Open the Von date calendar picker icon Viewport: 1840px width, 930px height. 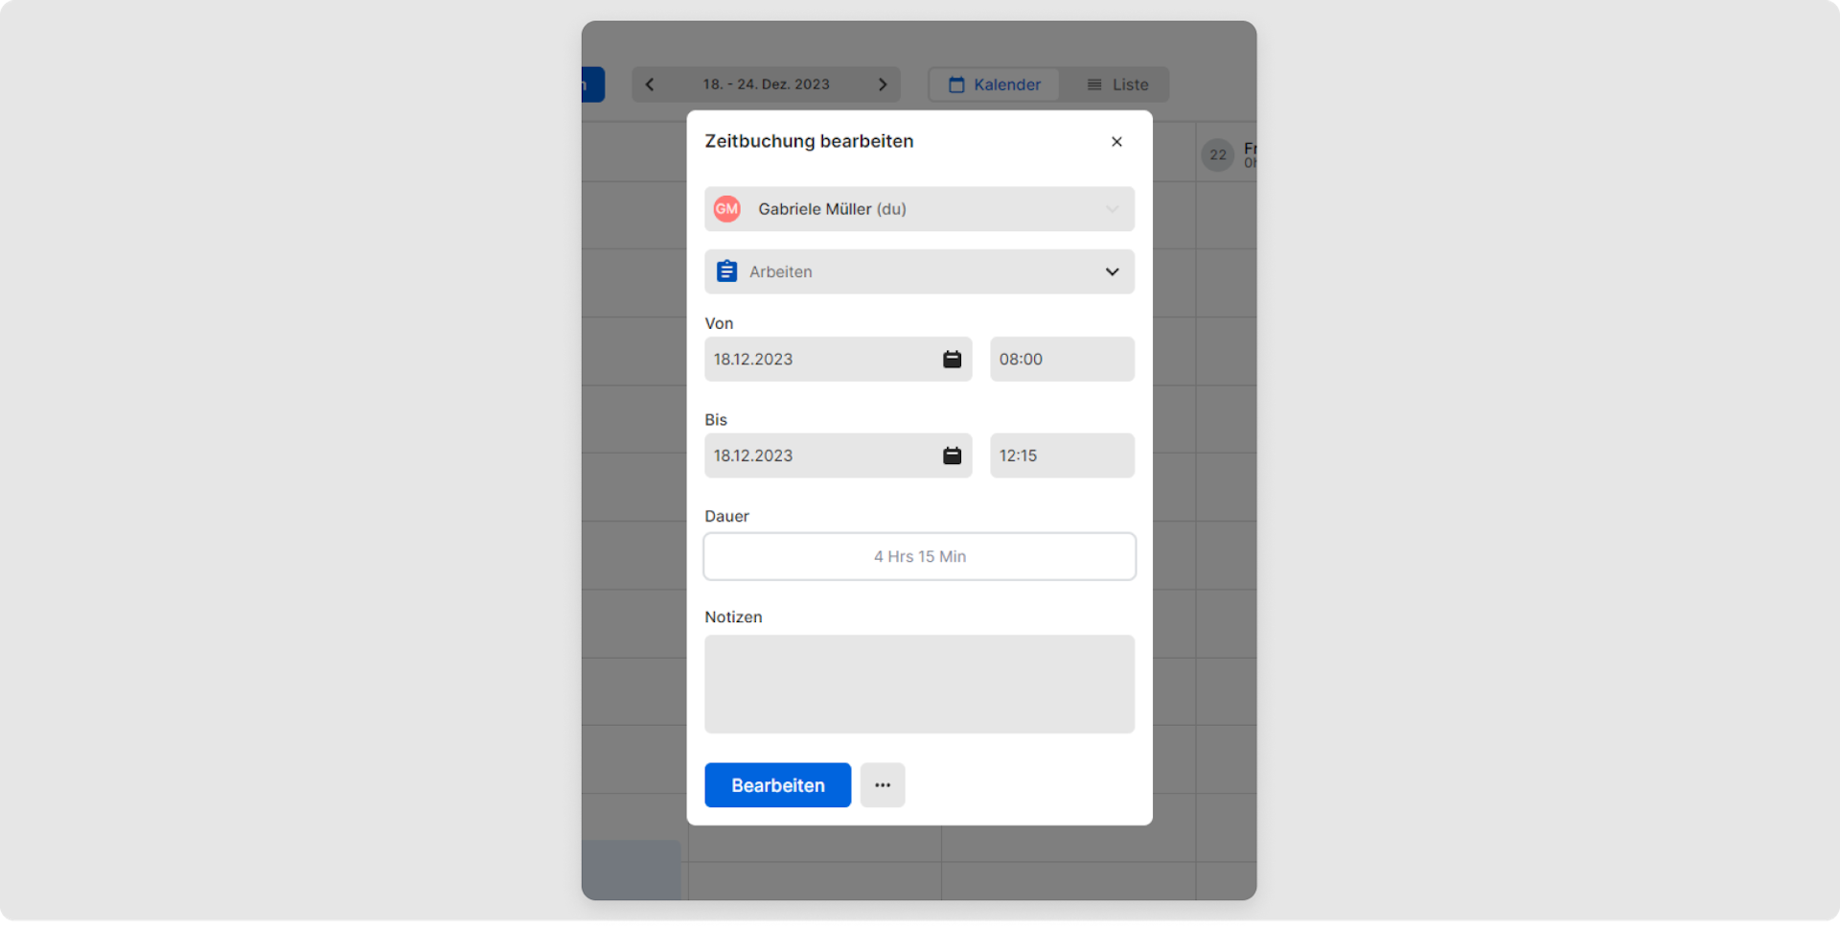[x=952, y=360]
